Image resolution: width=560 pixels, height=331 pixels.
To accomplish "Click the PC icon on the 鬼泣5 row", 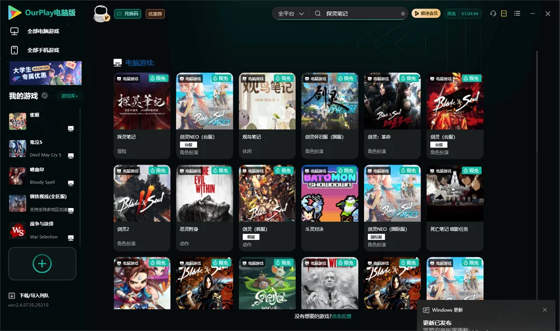I will [71, 156].
